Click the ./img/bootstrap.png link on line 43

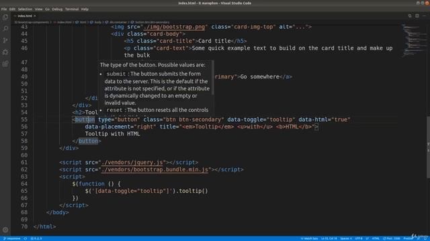pyautogui.click(x=174, y=27)
